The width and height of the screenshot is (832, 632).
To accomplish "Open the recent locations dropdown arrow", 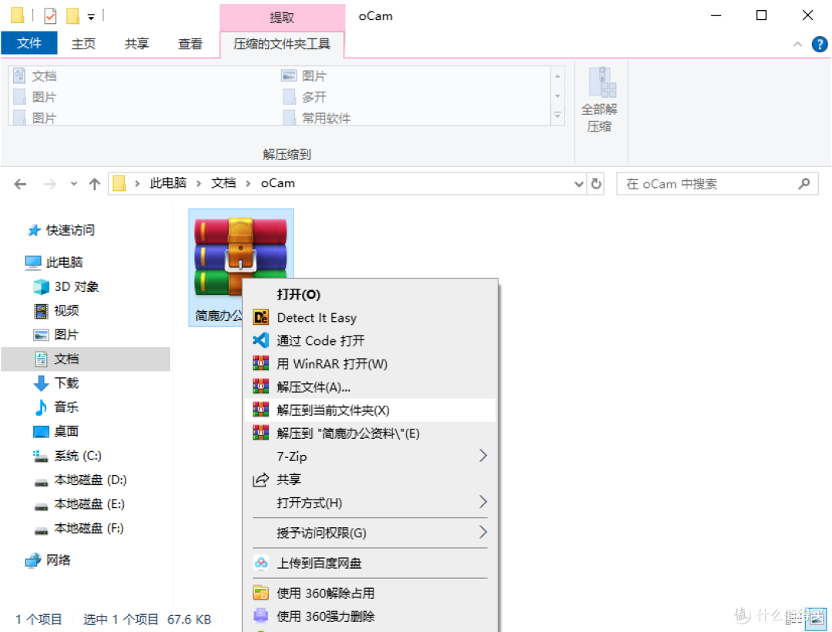I will 74,184.
